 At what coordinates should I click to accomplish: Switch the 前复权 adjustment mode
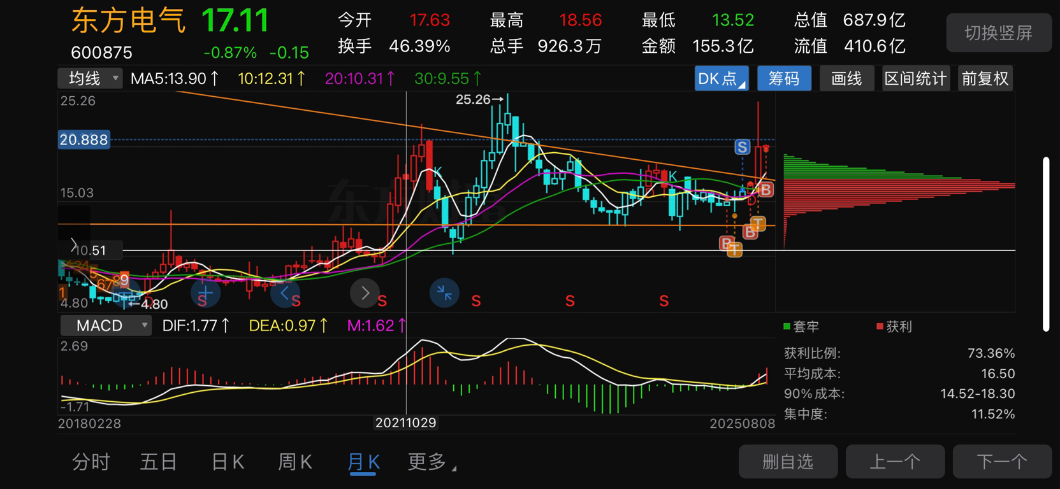pos(985,78)
